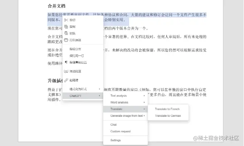244x146 pixels.
Task: Expand arrow beside Generate image from text
Action: pyautogui.click(x=144, y=116)
